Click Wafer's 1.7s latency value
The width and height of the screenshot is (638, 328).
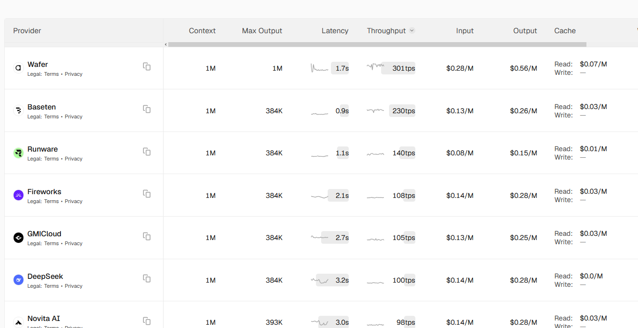[342, 68]
